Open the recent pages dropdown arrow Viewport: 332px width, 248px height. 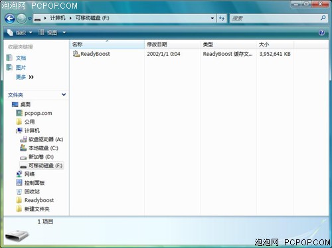click(30, 19)
